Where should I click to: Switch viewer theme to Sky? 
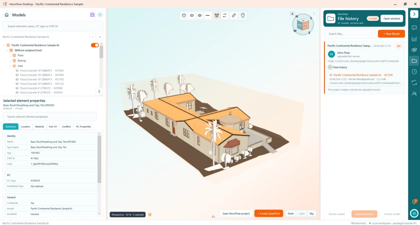tap(312, 214)
